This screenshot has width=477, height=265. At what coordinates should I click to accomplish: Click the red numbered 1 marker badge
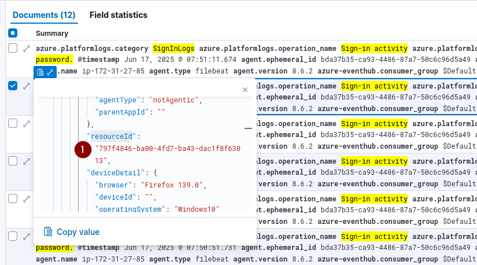(82, 149)
